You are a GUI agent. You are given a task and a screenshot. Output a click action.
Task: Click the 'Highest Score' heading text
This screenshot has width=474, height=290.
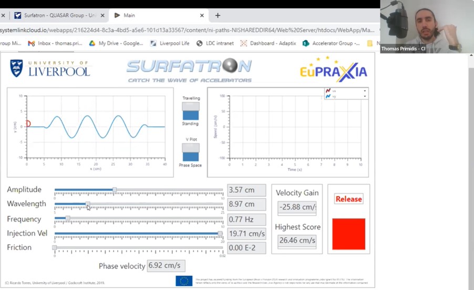298,227
